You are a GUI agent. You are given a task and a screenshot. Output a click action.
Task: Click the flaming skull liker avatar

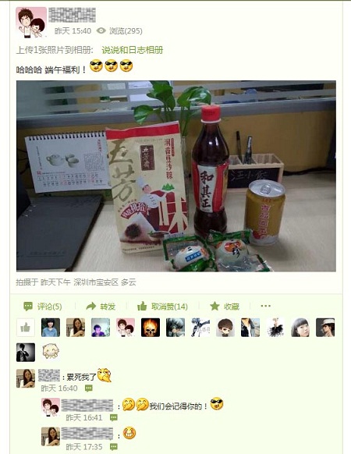coord(151,328)
